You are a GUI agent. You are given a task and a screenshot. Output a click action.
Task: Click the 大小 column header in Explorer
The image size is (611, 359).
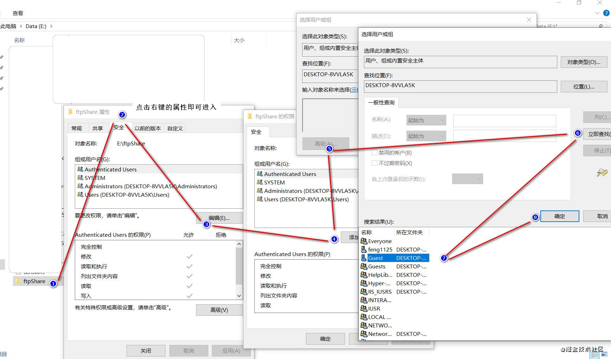(x=239, y=40)
